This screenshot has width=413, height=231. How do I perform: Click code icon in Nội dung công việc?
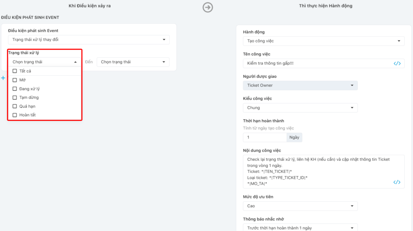(x=397, y=182)
